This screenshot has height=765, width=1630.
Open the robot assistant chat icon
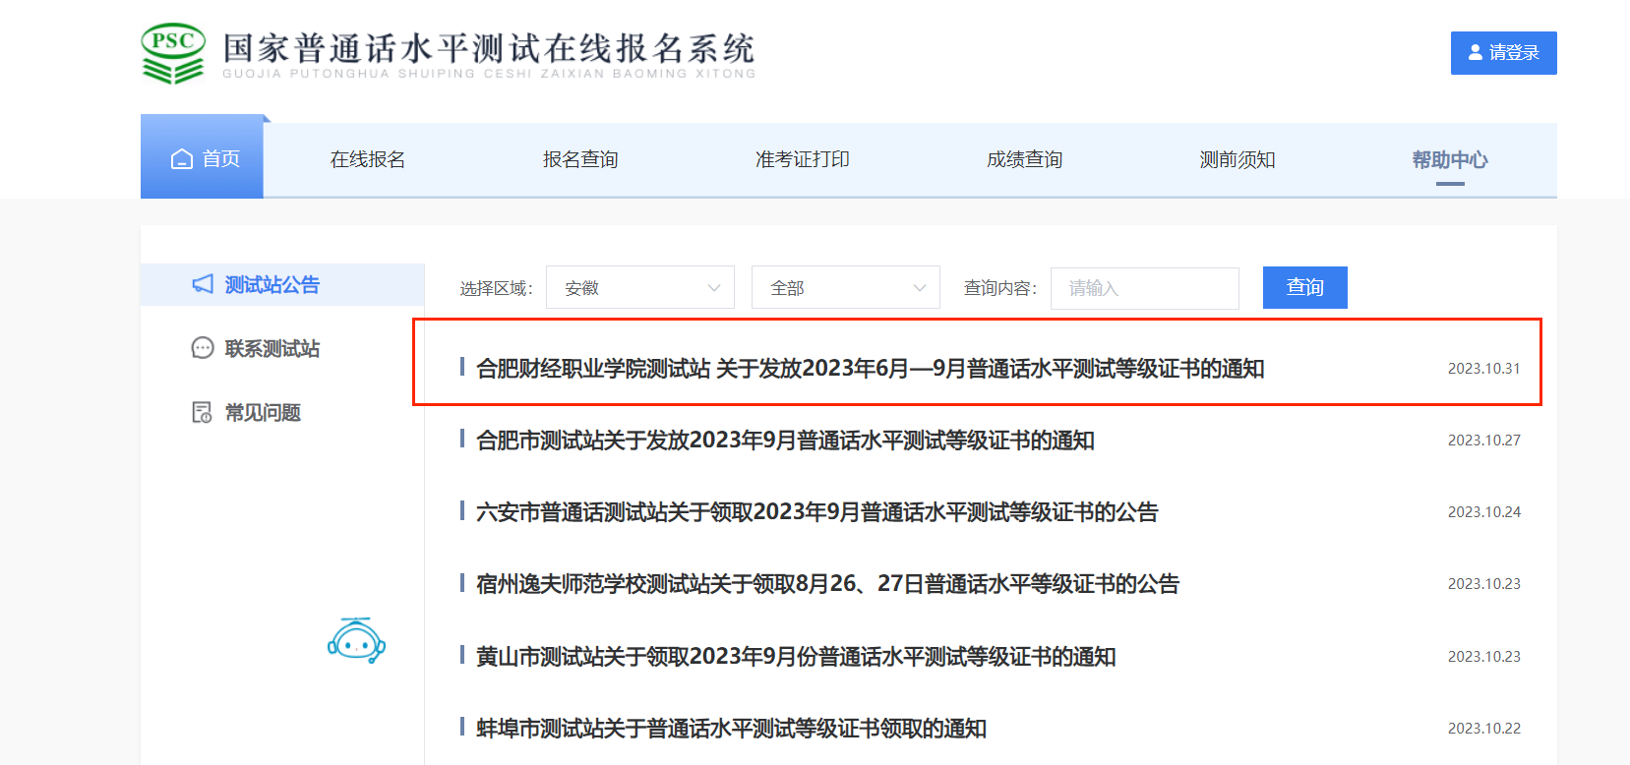pos(356,641)
